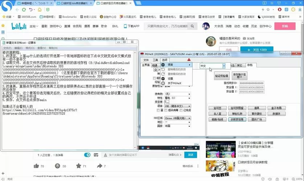This screenshot has height=181, width=304.
Task: Click the 验证校验值 button
Action: tap(222, 76)
